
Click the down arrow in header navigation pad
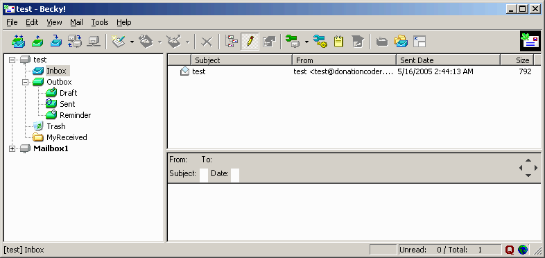(528, 175)
